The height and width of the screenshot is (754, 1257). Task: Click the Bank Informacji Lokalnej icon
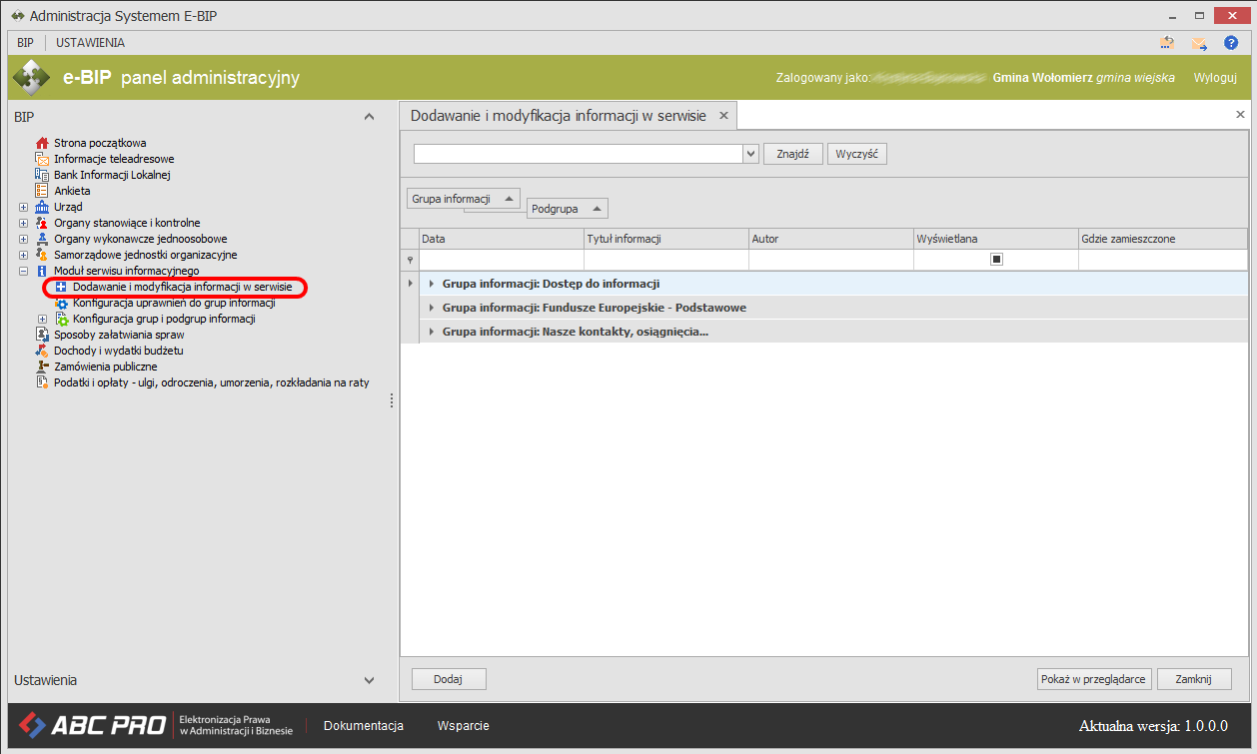(42, 175)
